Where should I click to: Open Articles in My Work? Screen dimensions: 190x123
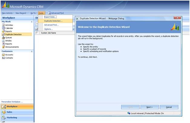tap(8, 41)
